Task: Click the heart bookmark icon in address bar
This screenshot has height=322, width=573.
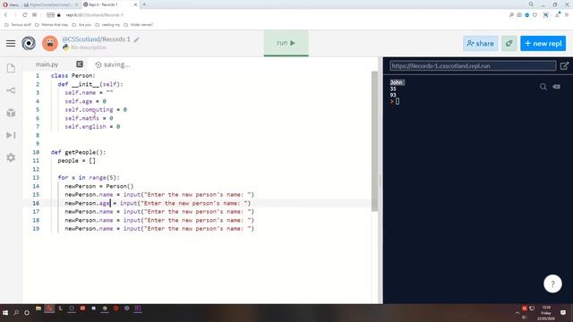Action: tap(535, 15)
